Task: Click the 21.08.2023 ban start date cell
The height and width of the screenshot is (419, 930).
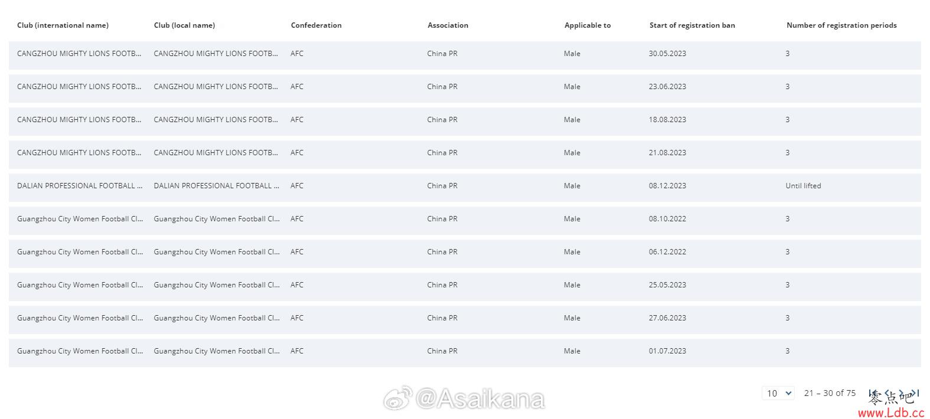Action: click(x=667, y=153)
